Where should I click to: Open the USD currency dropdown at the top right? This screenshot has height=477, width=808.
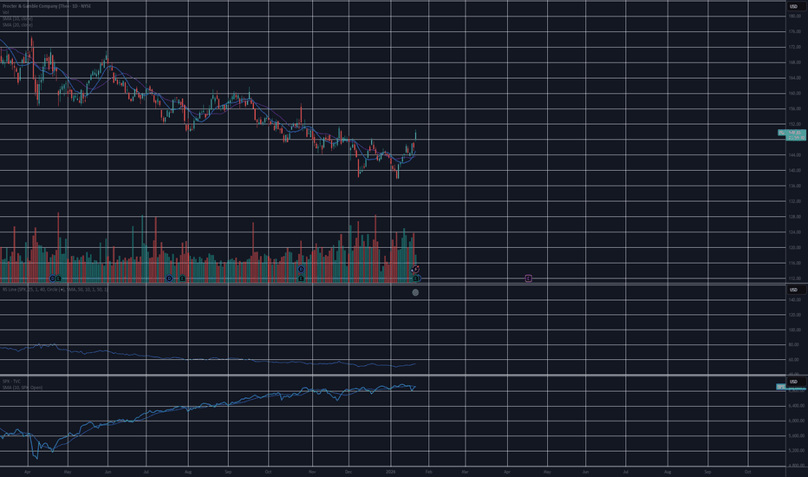coord(793,6)
